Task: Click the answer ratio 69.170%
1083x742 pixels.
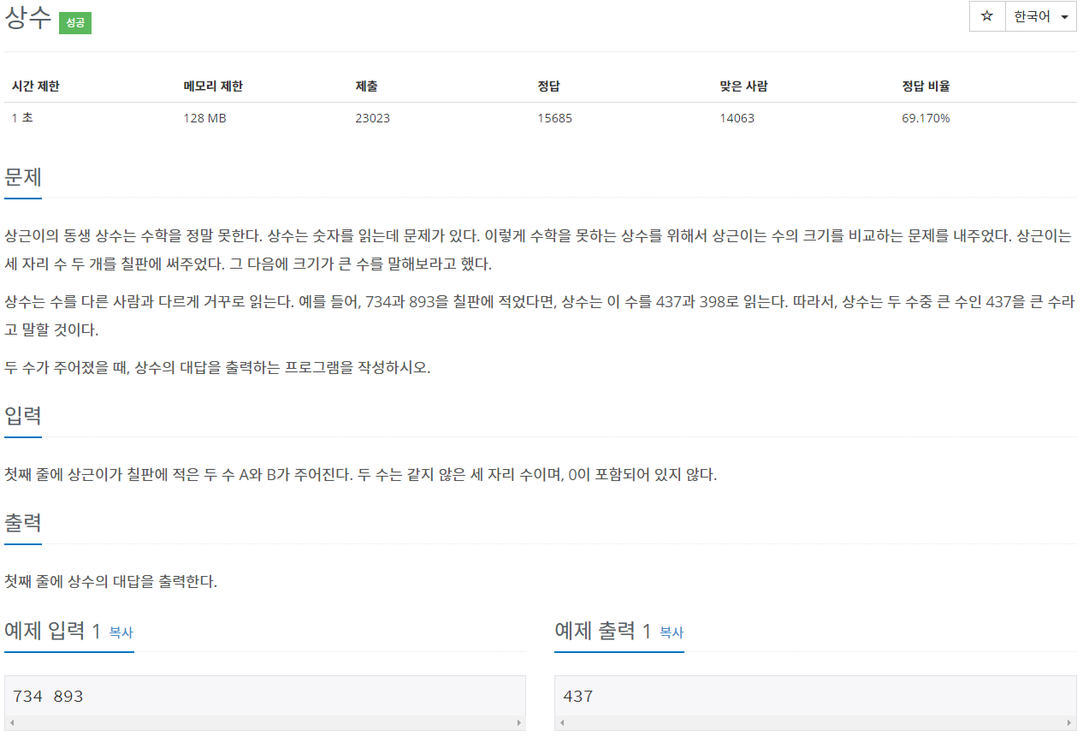Action: coord(926,118)
